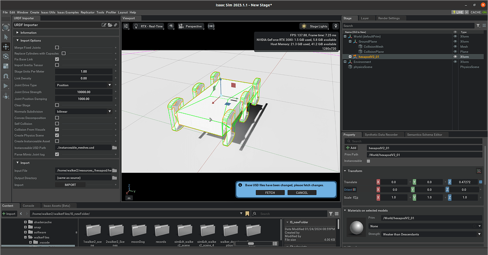This screenshot has height=255, width=488.
Task: Click the Rotate tool icon
Action: pyautogui.click(x=6, y=56)
